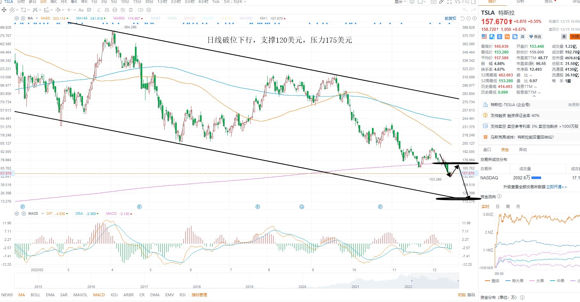
Task: Select 月 period in capital flow
Action: point(518,207)
